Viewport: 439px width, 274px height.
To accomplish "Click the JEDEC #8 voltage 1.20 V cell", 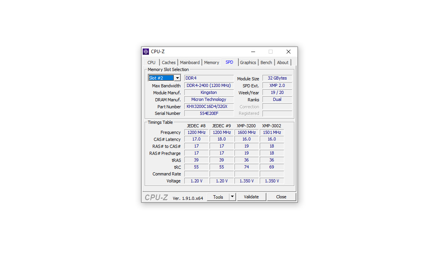I will point(196,181).
